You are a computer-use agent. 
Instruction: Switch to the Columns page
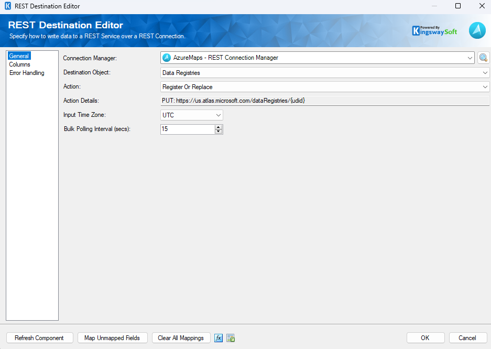tap(19, 64)
